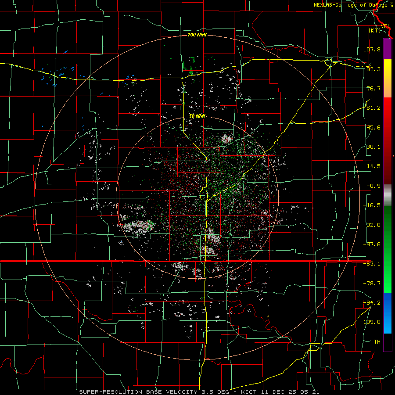The height and width of the screenshot is (395, 395).
Task: Pick the purple segment of color bar
Action: point(388,49)
